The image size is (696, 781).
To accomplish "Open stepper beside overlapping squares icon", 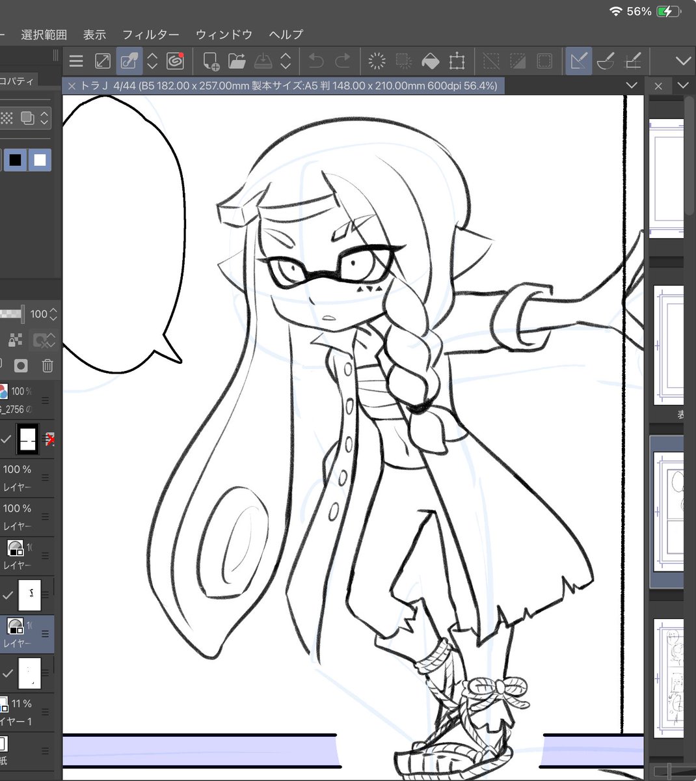I will click(x=44, y=118).
